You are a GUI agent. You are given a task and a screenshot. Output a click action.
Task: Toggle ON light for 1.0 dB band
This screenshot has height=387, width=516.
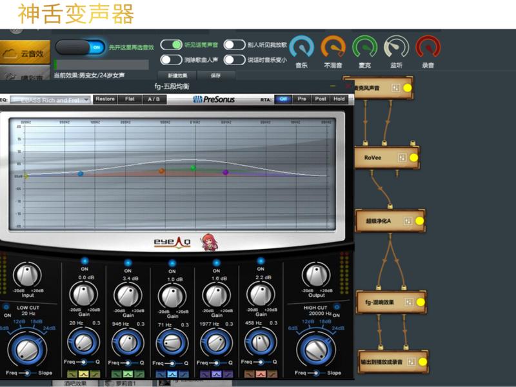(x=172, y=263)
